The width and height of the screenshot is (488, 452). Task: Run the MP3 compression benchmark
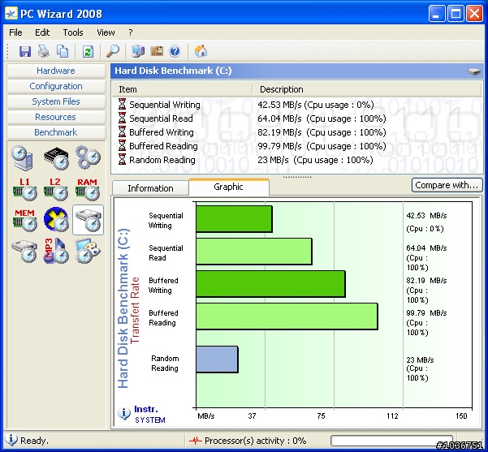(x=56, y=251)
